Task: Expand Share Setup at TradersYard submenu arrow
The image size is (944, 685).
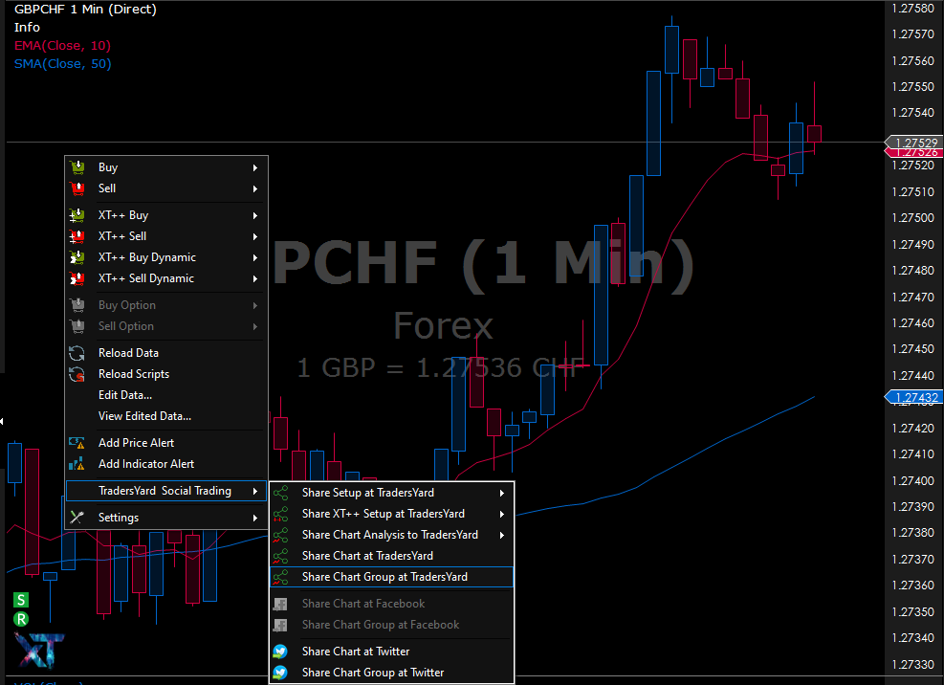Action: coord(502,493)
